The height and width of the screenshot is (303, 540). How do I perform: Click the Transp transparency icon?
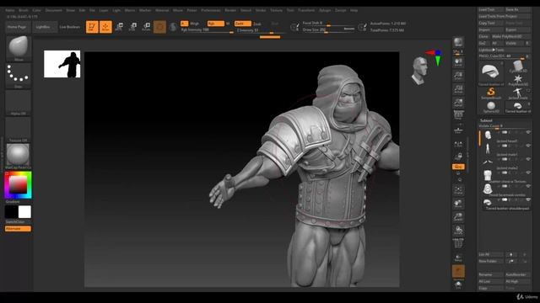[x=458, y=258]
